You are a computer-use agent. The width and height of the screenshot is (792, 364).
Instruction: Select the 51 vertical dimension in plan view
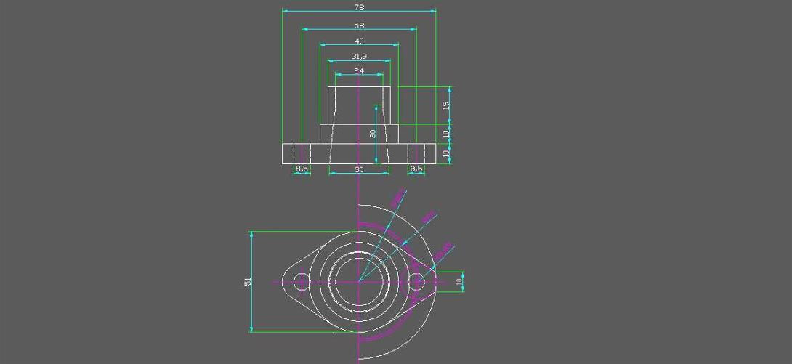tap(248, 281)
